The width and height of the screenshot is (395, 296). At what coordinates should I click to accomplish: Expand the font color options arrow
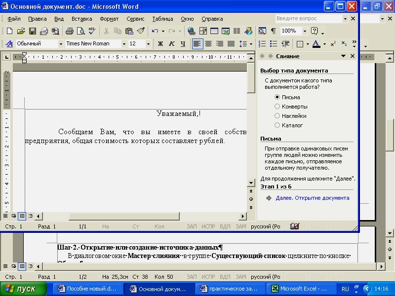click(x=324, y=44)
